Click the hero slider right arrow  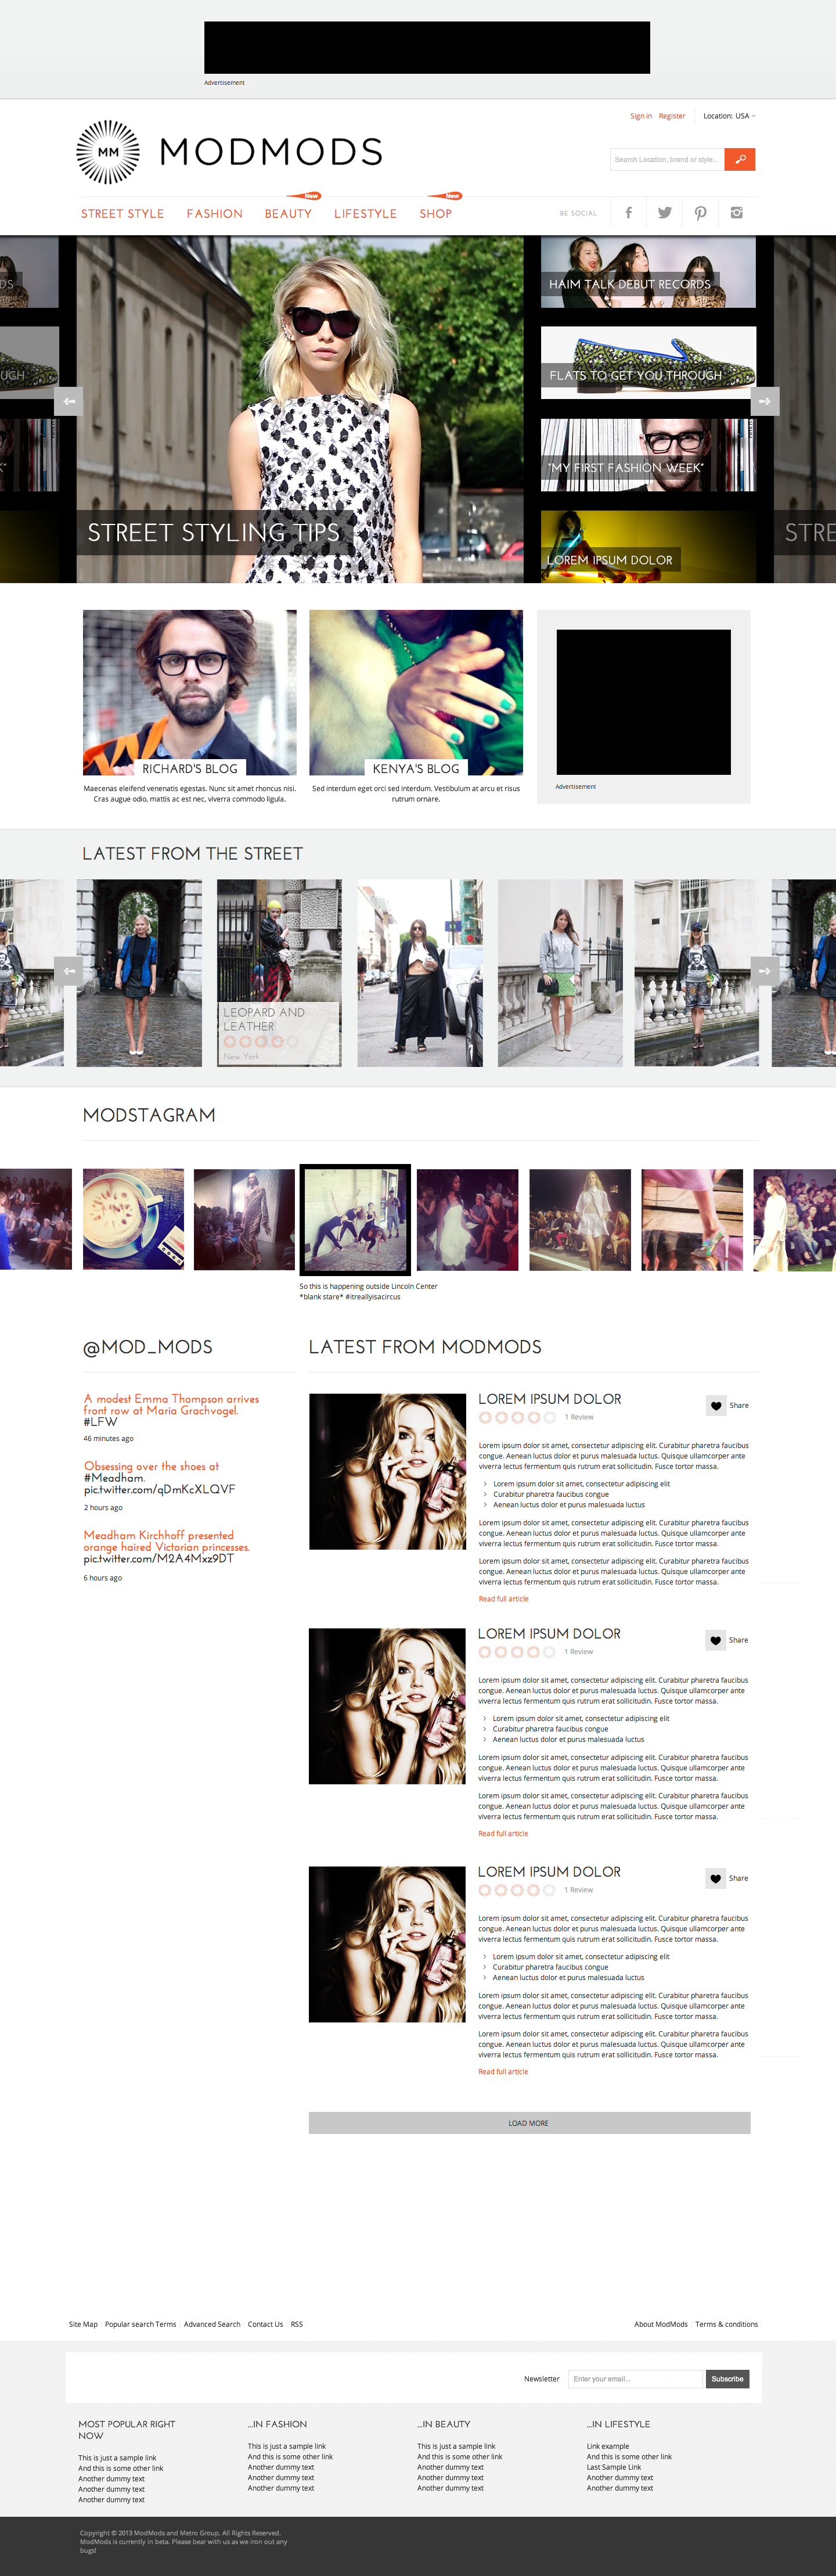(x=764, y=401)
